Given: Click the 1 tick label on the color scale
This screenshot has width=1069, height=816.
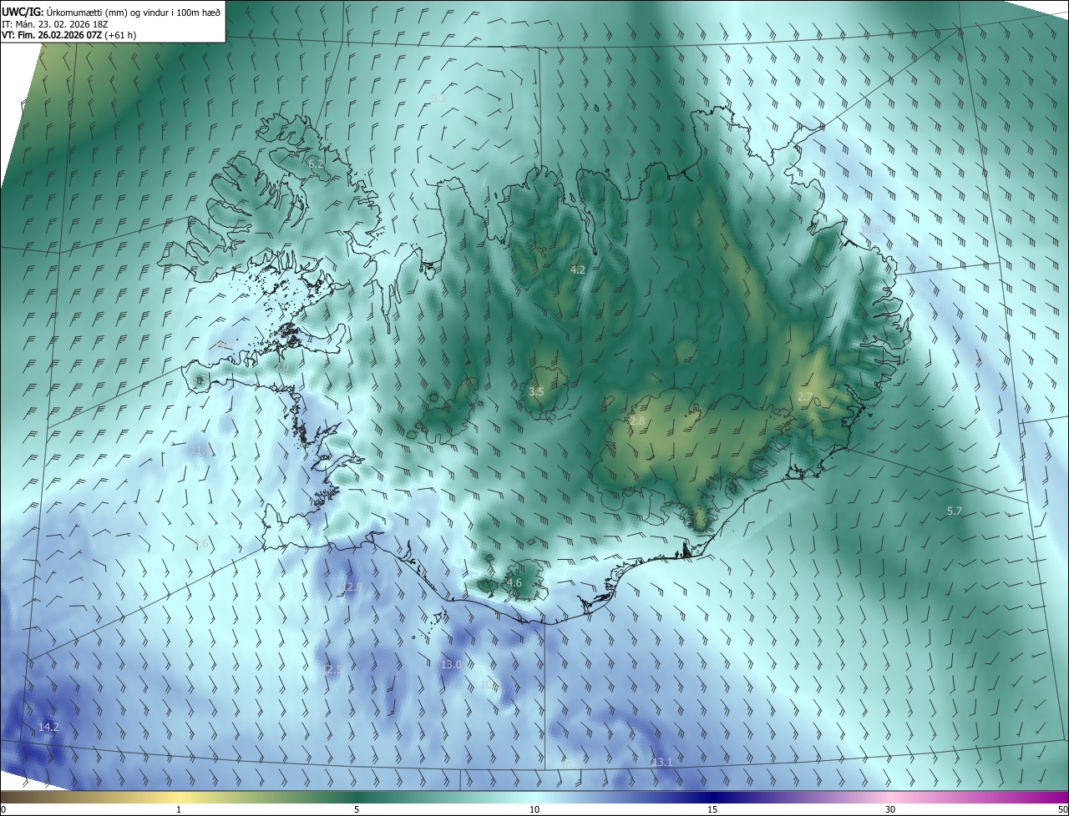Looking at the screenshot, I should 179,809.
